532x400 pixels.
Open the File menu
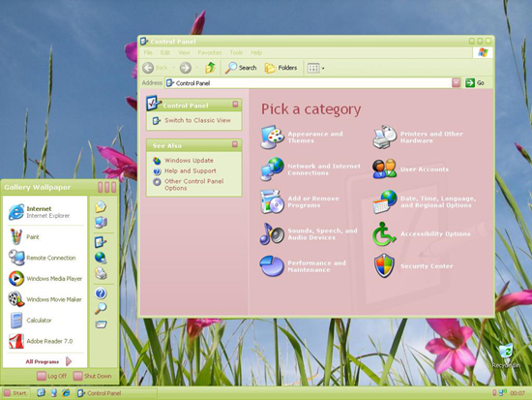coord(148,52)
